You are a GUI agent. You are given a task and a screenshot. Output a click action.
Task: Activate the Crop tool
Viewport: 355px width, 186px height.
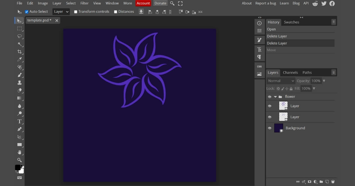coord(19,52)
